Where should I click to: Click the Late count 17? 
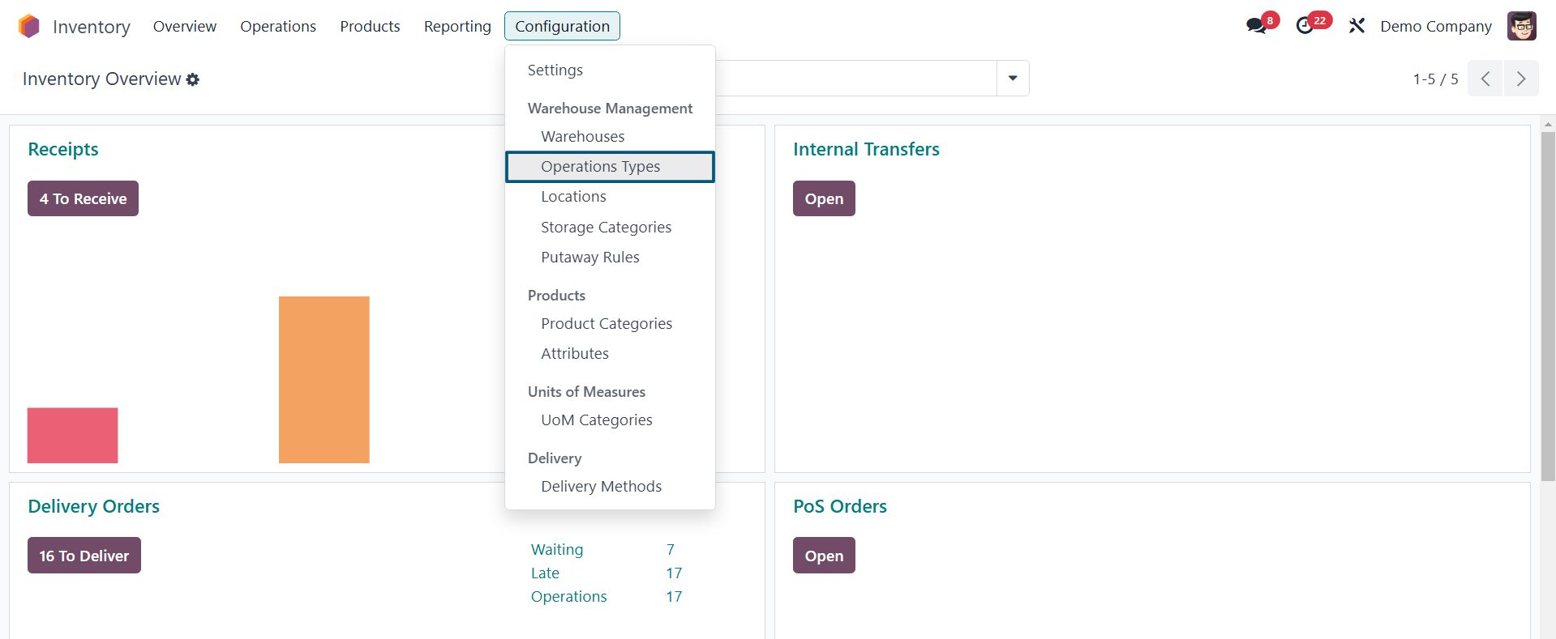pyautogui.click(x=674, y=573)
